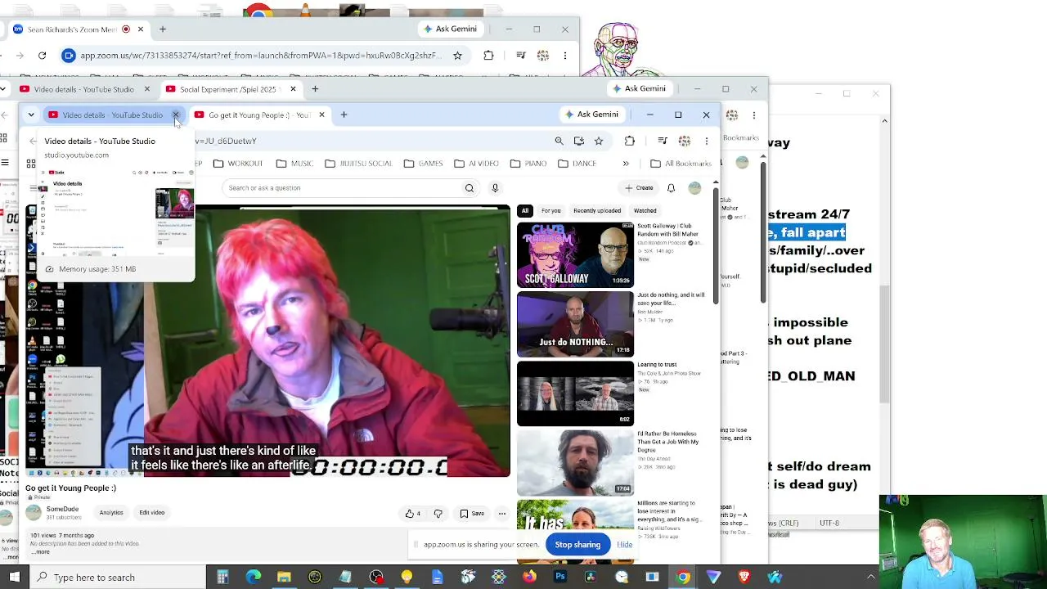Like the video with thumbs up
1047x589 pixels.
point(412,514)
